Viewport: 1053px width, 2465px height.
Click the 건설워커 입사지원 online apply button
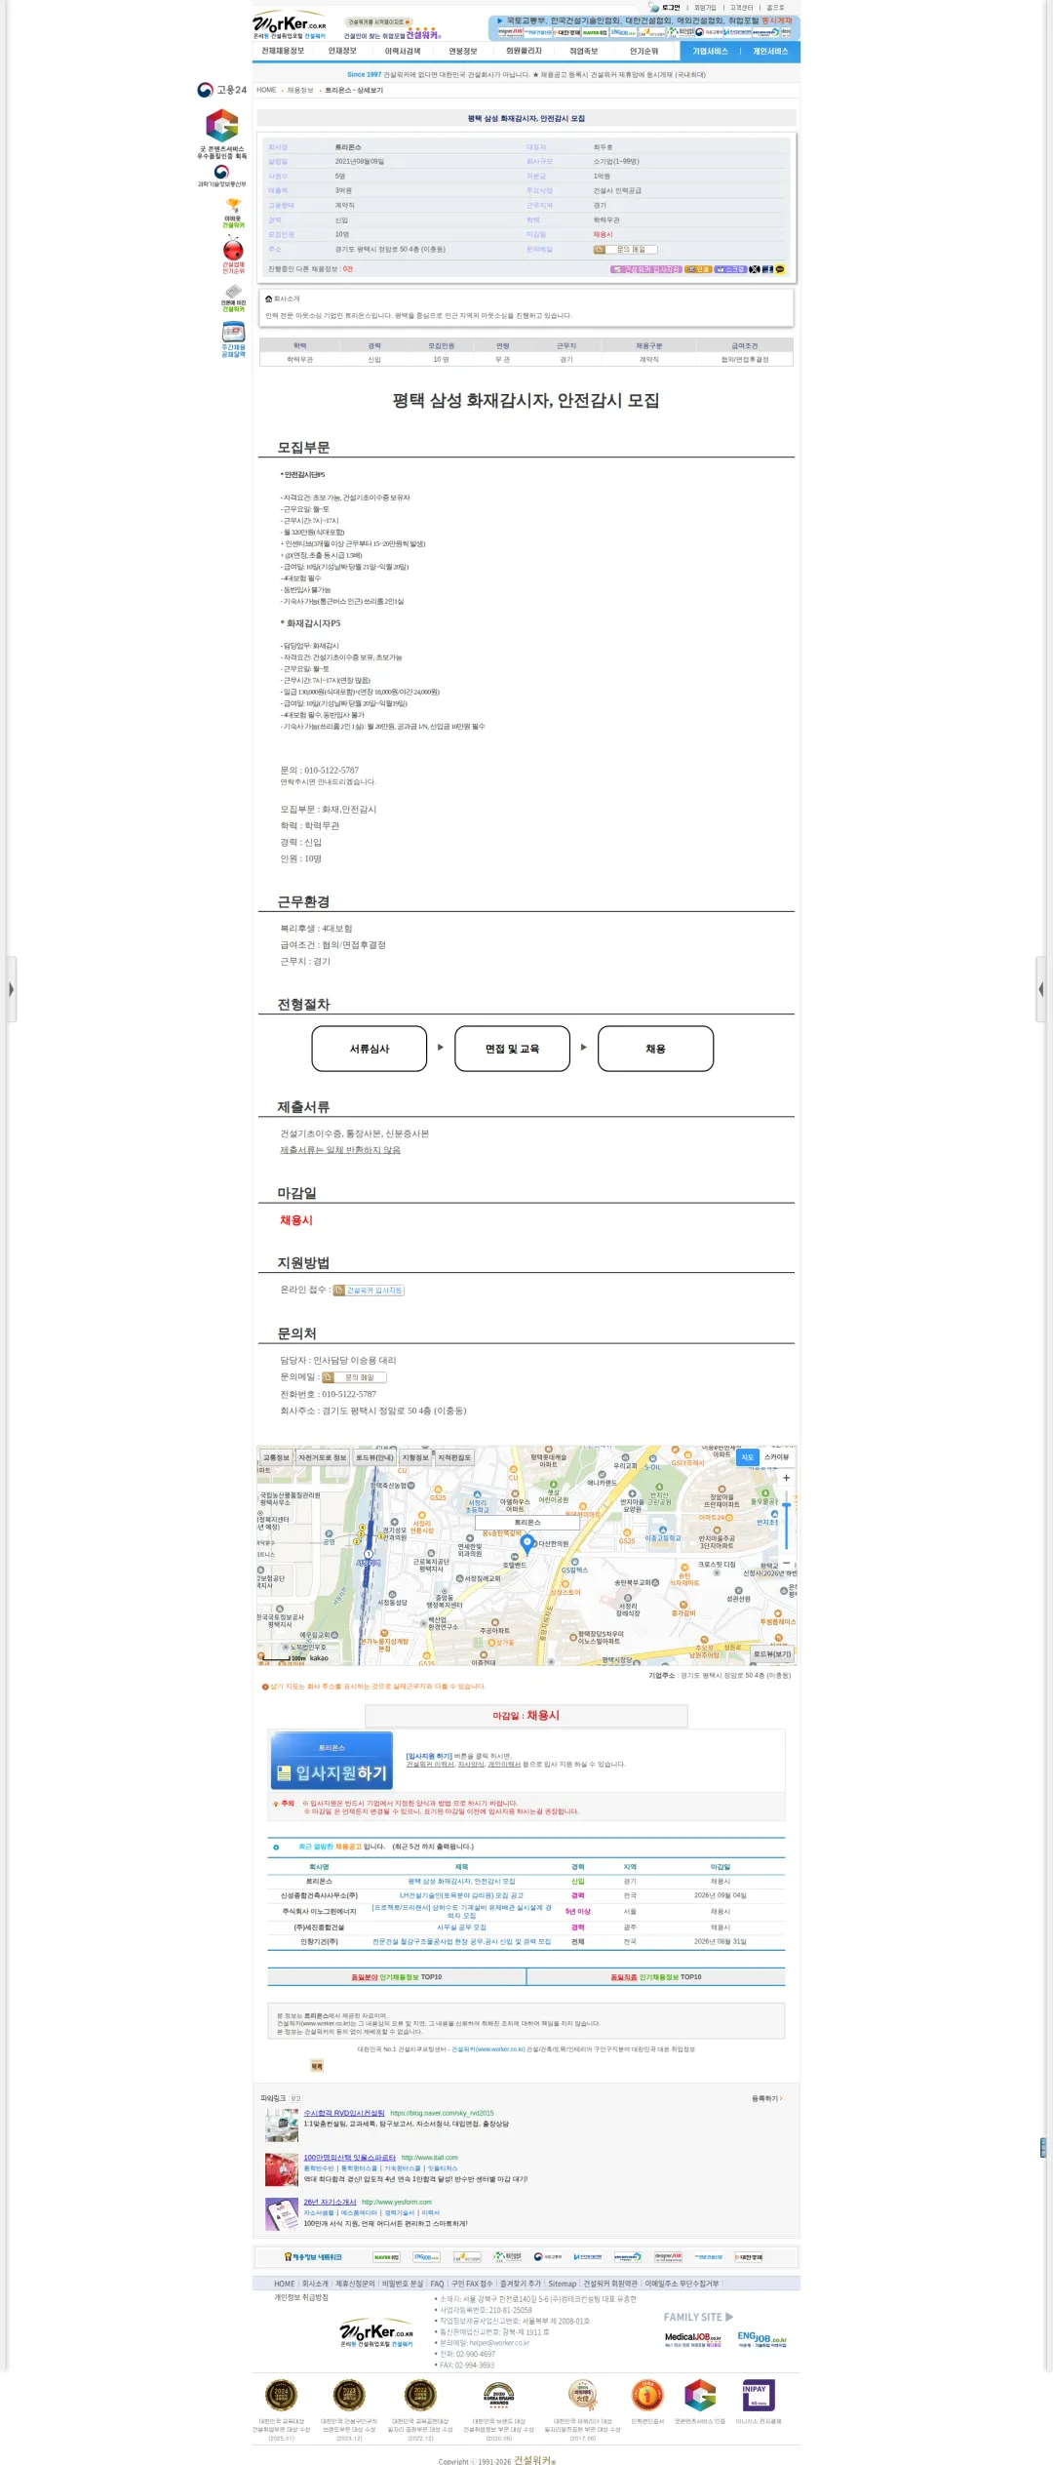click(369, 1290)
